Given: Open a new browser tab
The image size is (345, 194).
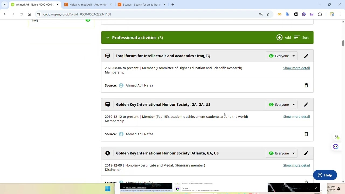Looking at the screenshot, I should pos(172,5).
